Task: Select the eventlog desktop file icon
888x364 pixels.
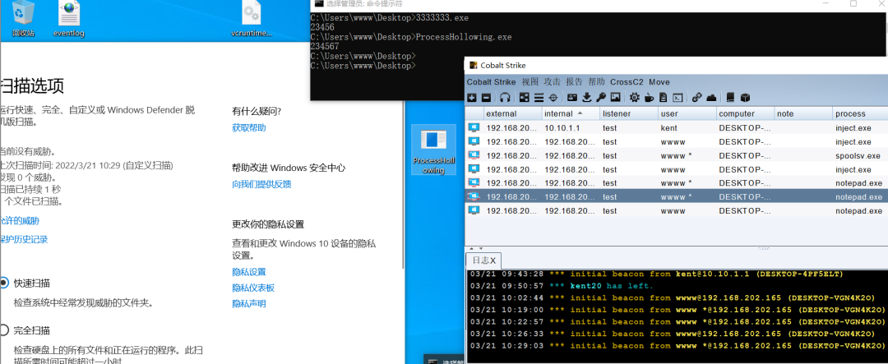Action: 68,20
